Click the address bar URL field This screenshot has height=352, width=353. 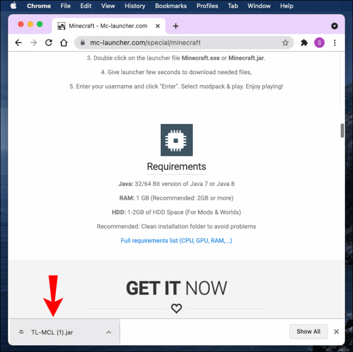184,43
